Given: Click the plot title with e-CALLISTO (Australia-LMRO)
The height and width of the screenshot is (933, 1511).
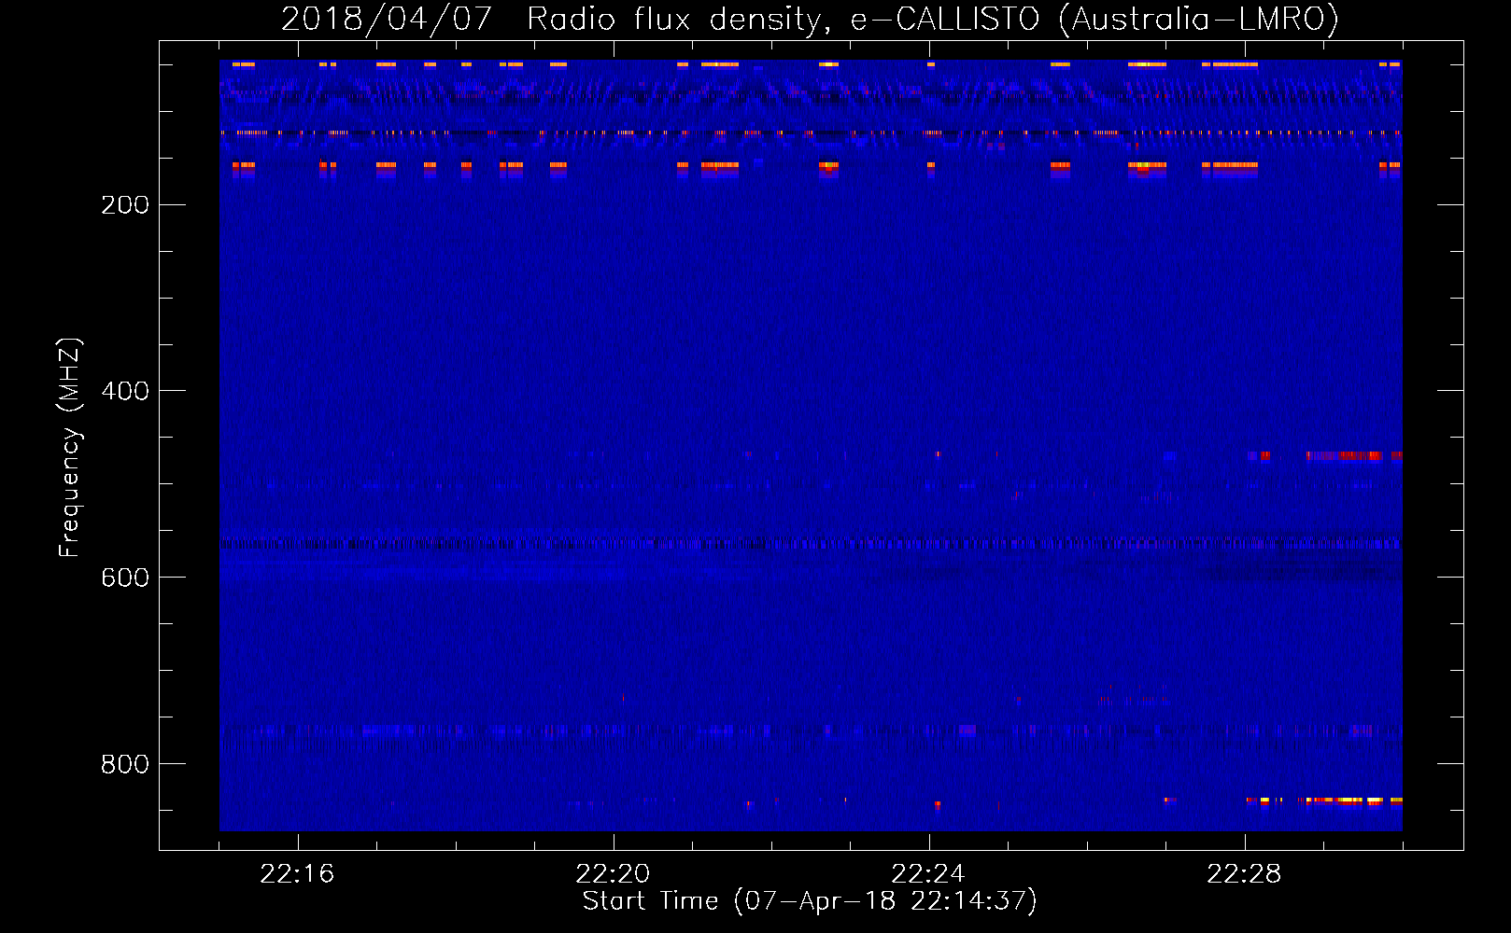Looking at the screenshot, I should coord(811,19).
